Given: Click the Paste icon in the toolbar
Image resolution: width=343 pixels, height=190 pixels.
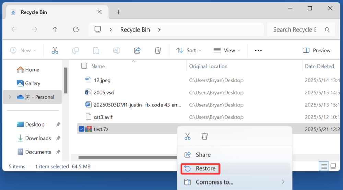Looking at the screenshot, I should pos(96,50).
